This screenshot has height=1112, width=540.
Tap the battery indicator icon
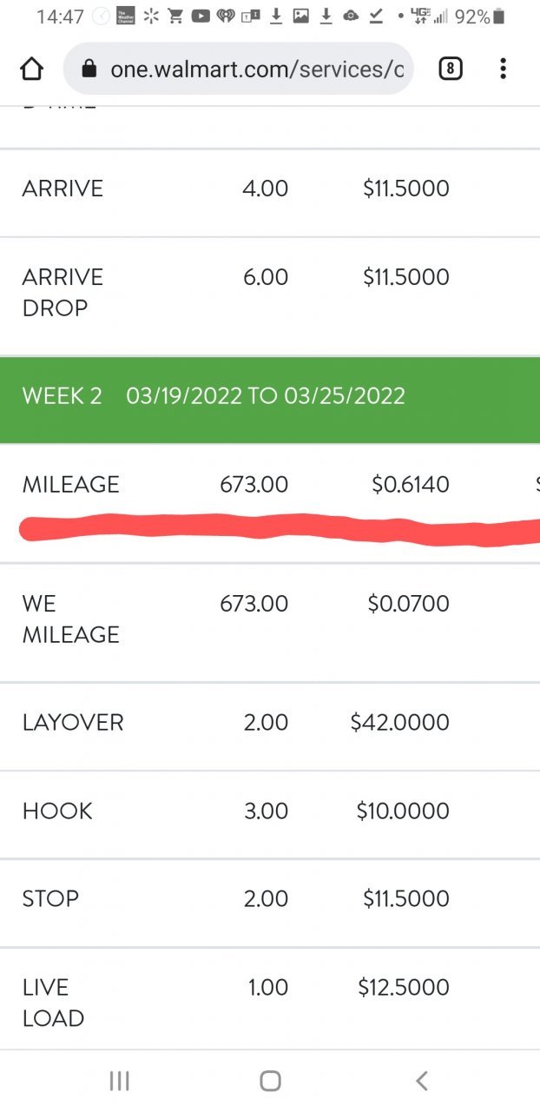click(498, 17)
